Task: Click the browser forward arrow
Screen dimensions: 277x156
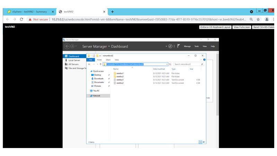Action: point(15,19)
